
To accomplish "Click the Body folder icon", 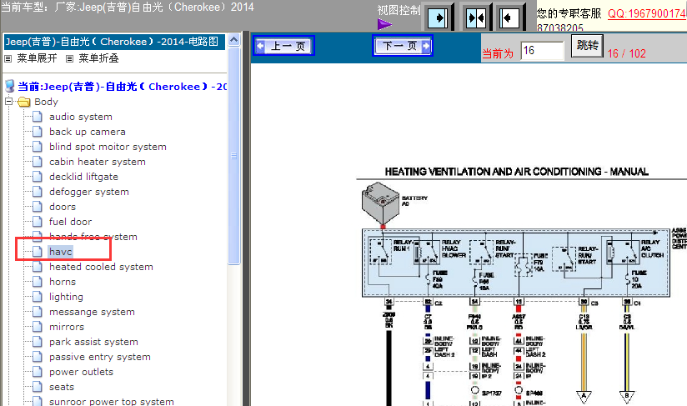I will point(23,102).
